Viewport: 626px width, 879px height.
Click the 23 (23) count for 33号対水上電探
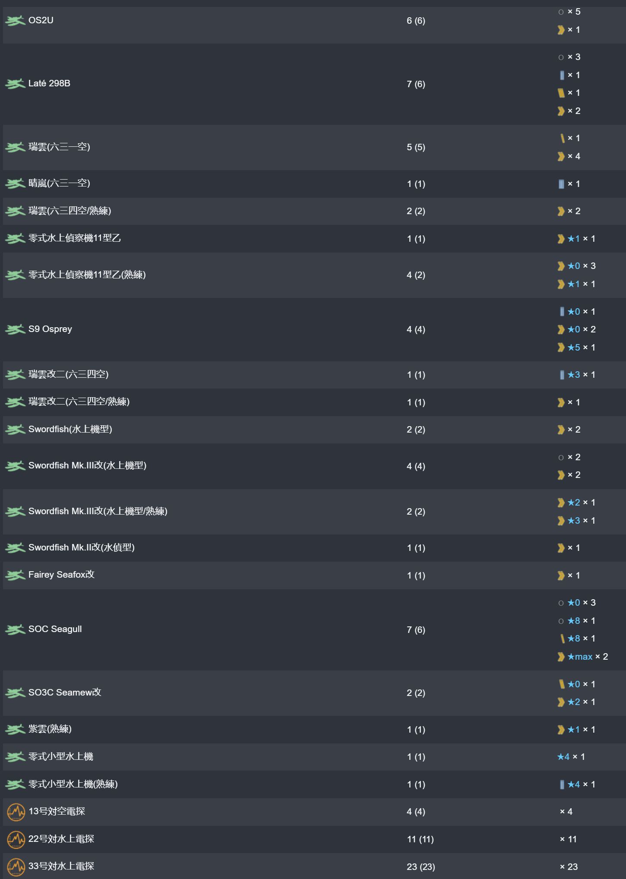(420, 867)
